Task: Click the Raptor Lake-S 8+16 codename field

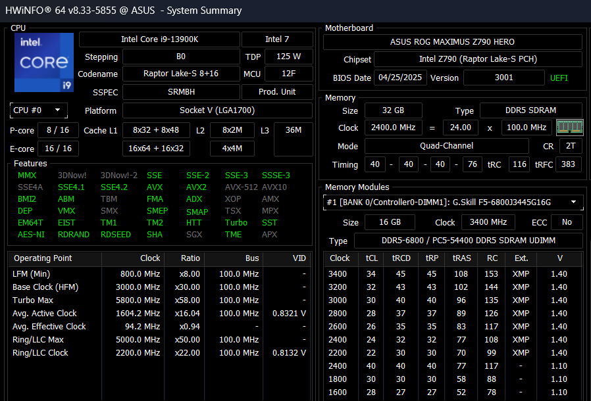Action: click(x=181, y=74)
